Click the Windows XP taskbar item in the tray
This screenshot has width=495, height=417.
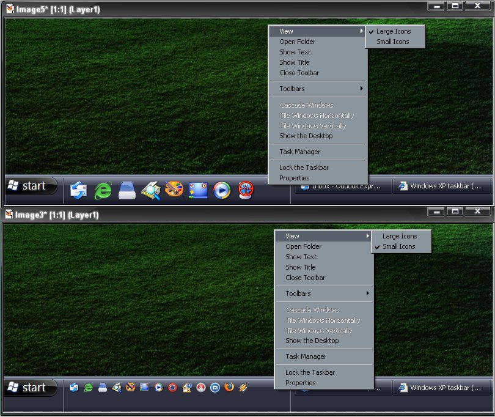pos(441,186)
